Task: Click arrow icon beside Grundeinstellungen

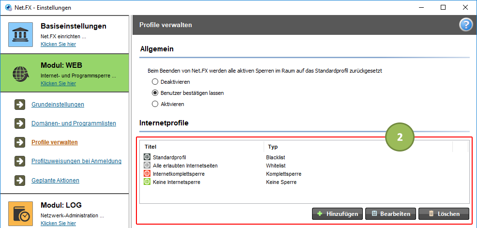Action: point(20,105)
